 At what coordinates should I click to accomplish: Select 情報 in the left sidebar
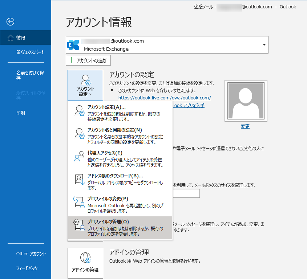[25, 38]
